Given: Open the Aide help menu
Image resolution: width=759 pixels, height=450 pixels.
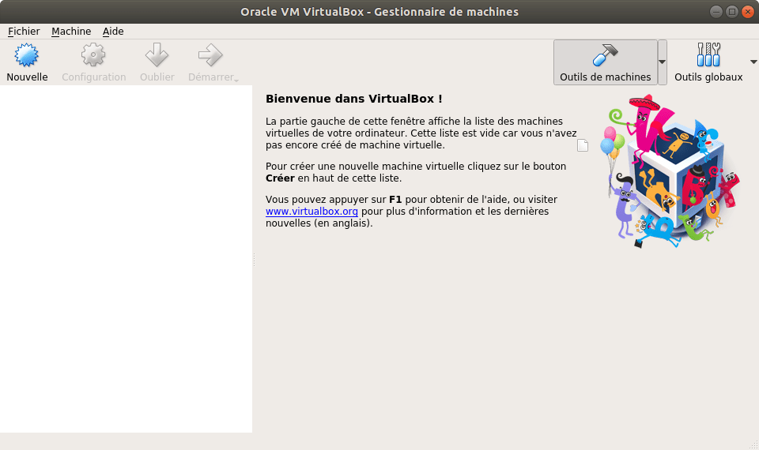Looking at the screenshot, I should 113,32.
